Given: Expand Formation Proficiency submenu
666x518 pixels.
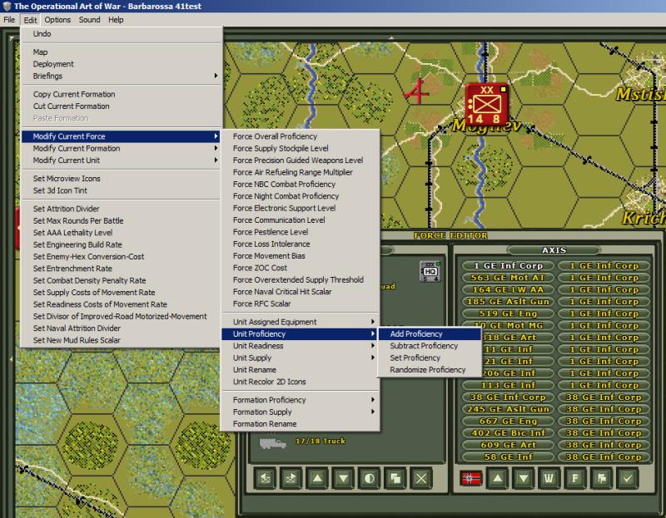Looking at the screenshot, I should pyautogui.click(x=300, y=400).
